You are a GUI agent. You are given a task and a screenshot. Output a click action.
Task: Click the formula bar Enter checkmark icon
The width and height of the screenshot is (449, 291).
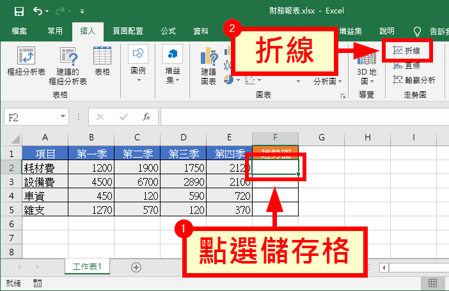pyautogui.click(x=123, y=117)
